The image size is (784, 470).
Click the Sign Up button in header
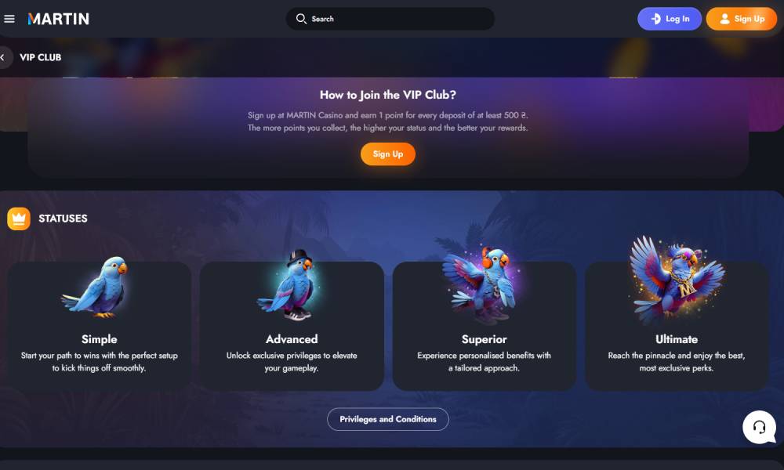coord(742,19)
